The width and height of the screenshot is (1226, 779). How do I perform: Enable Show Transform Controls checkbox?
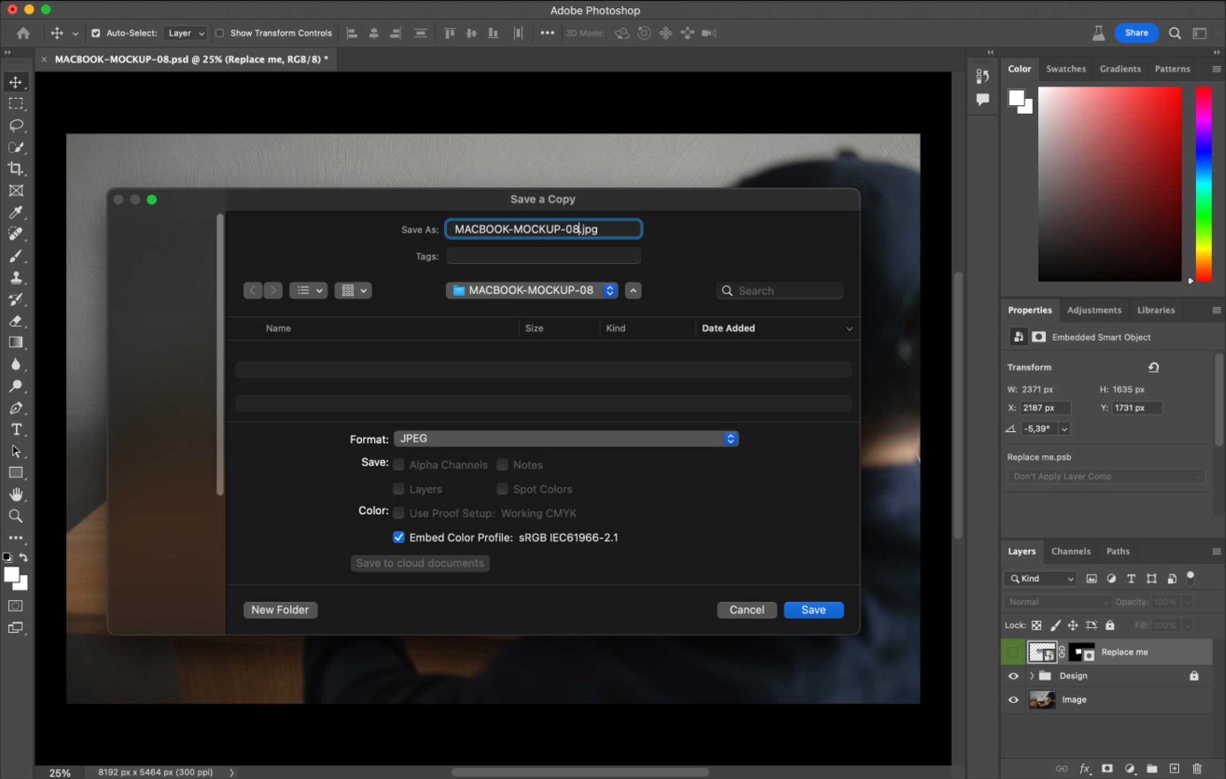219,33
